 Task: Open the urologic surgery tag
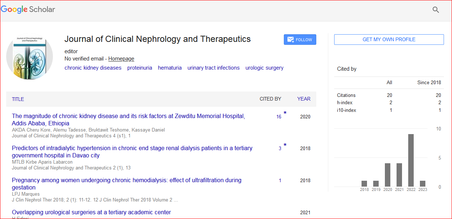264,68
